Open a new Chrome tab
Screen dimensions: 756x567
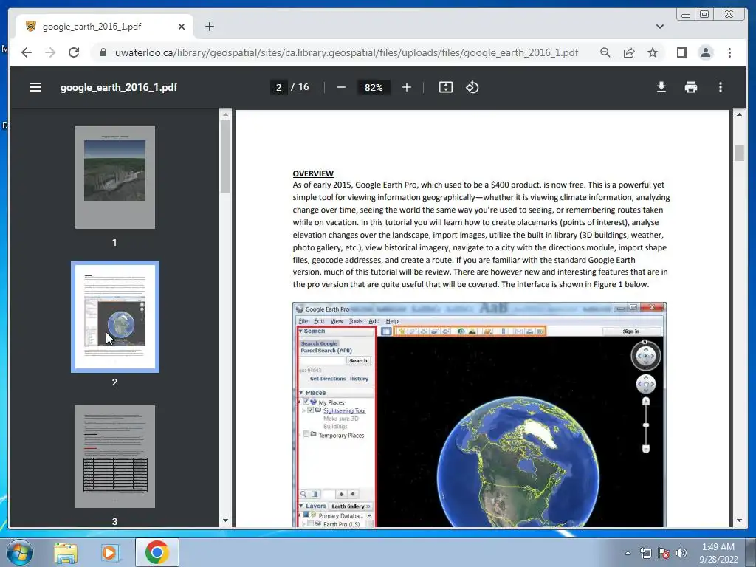coord(209,27)
